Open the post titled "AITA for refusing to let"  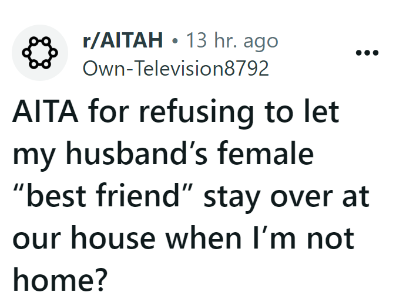pyautogui.click(x=175, y=113)
